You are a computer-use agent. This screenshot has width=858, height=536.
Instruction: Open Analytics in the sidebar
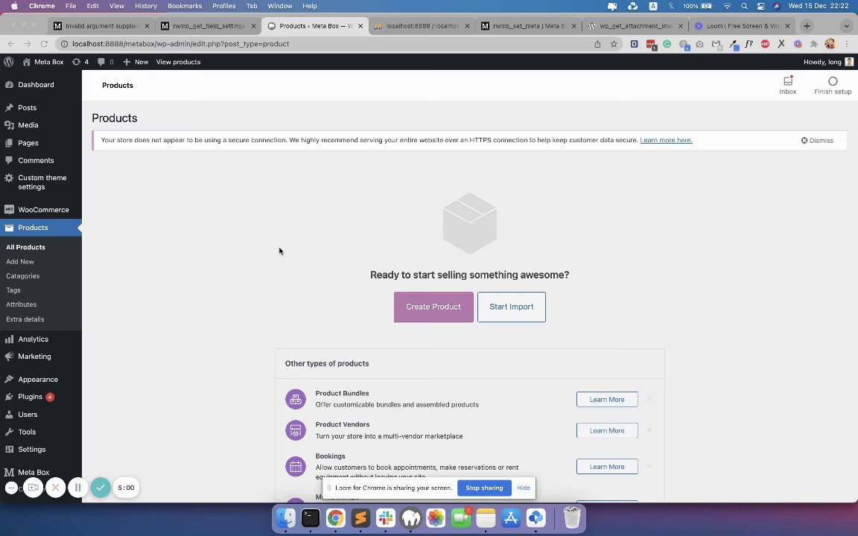tap(41, 339)
